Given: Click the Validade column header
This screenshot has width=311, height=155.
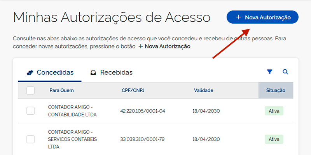Looking at the screenshot, I should coord(204,90).
